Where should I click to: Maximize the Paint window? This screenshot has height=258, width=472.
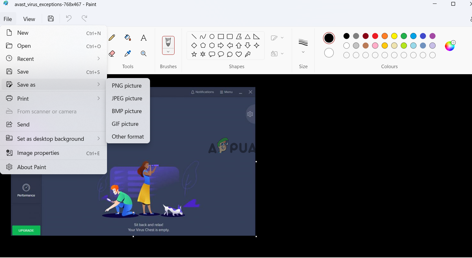point(453,4)
